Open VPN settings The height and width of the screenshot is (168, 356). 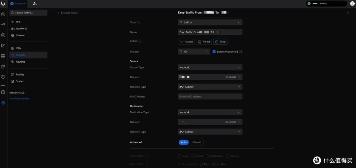(x=28, y=48)
